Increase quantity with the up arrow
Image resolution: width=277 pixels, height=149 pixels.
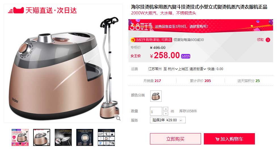point(166,109)
